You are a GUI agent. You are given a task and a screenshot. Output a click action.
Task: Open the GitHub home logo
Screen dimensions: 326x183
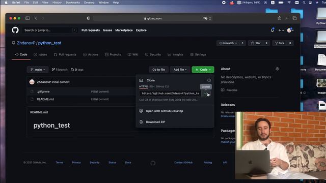pos(15,30)
